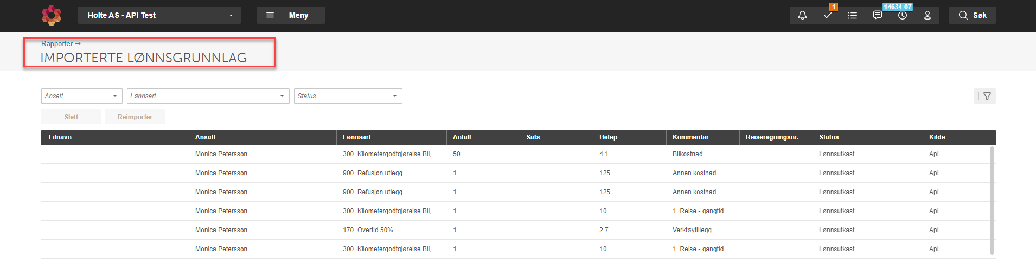1036x261 pixels.
Task: Click the Rapporter breadcrumb link
Action: [x=57, y=44]
